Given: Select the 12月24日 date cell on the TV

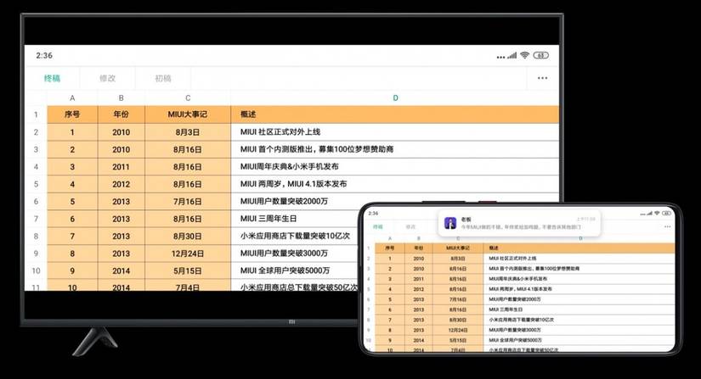Looking at the screenshot, I should (188, 254).
